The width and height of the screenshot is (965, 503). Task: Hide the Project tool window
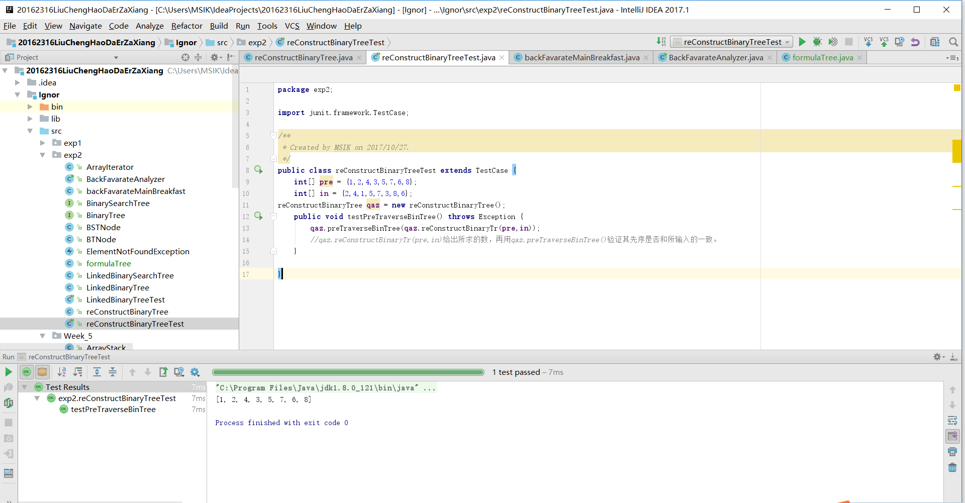click(x=231, y=57)
